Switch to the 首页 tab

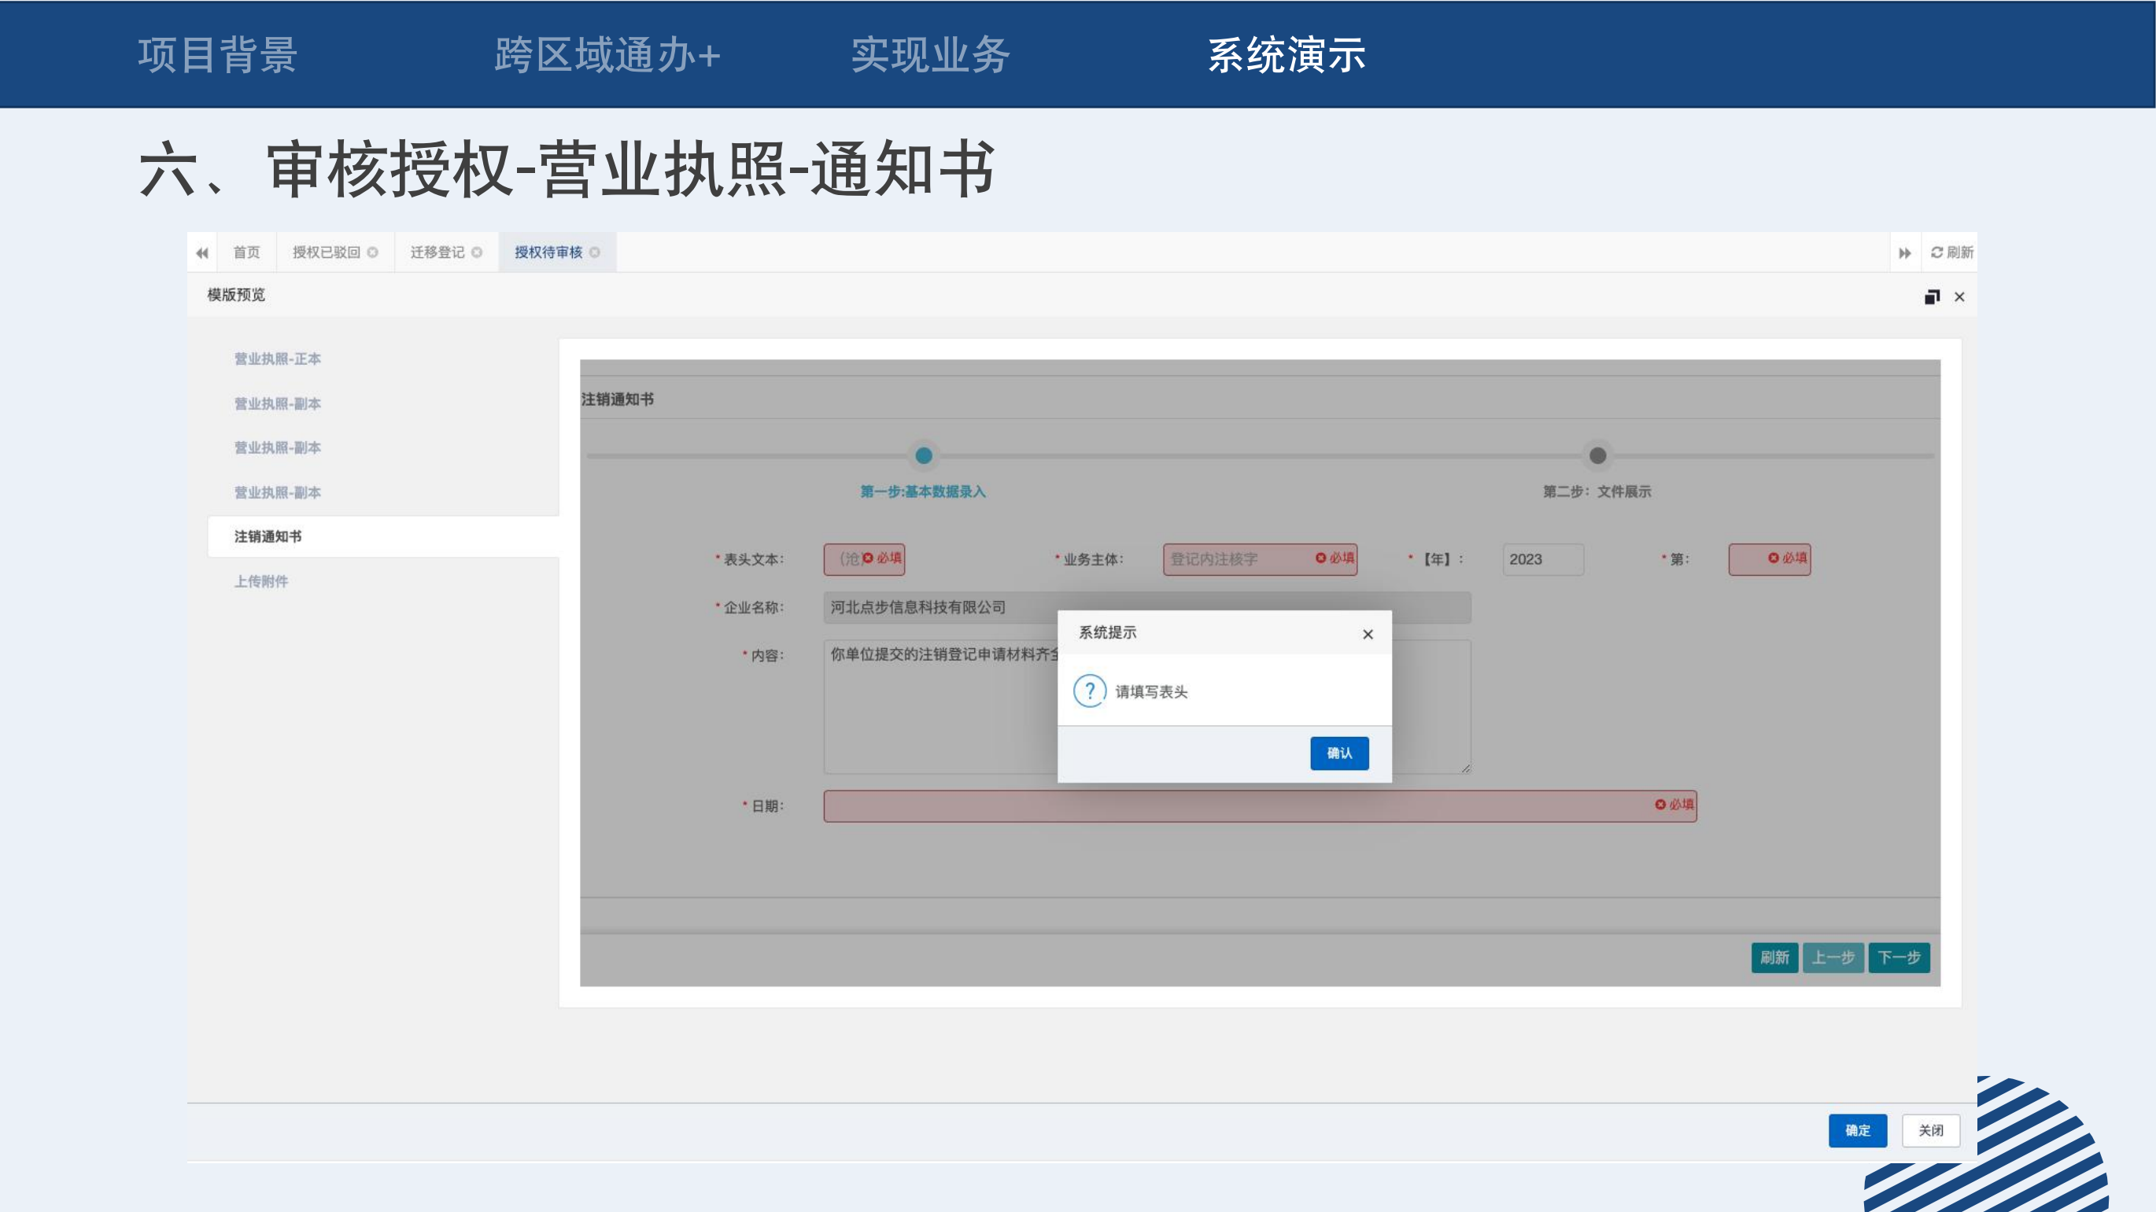(246, 252)
